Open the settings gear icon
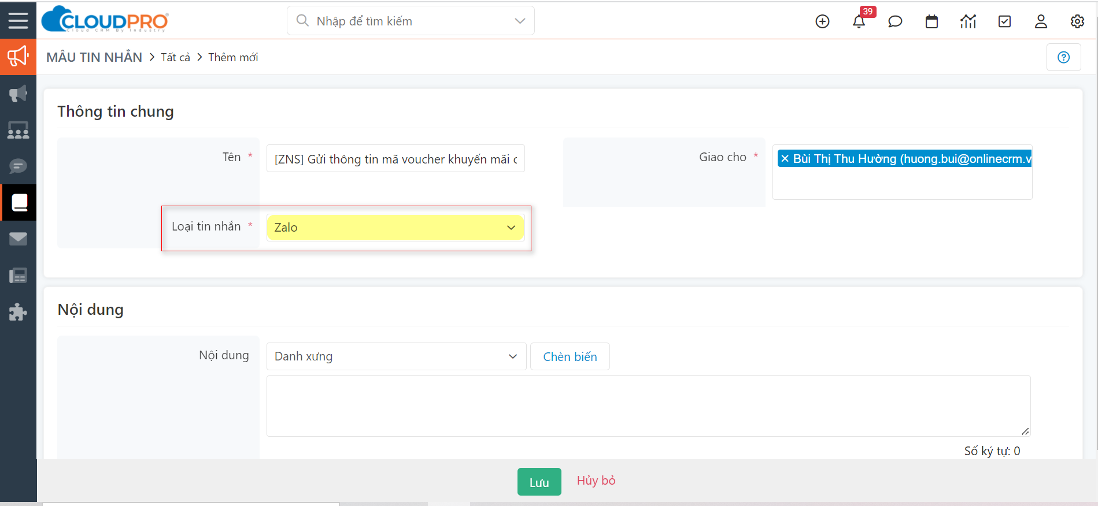Screen dimensions: 1098x506 point(1077,21)
